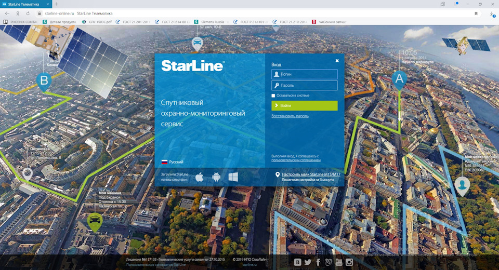The width and height of the screenshot is (499, 270).
Task: Click the StarLine logo in the dialog
Action: 192,66
